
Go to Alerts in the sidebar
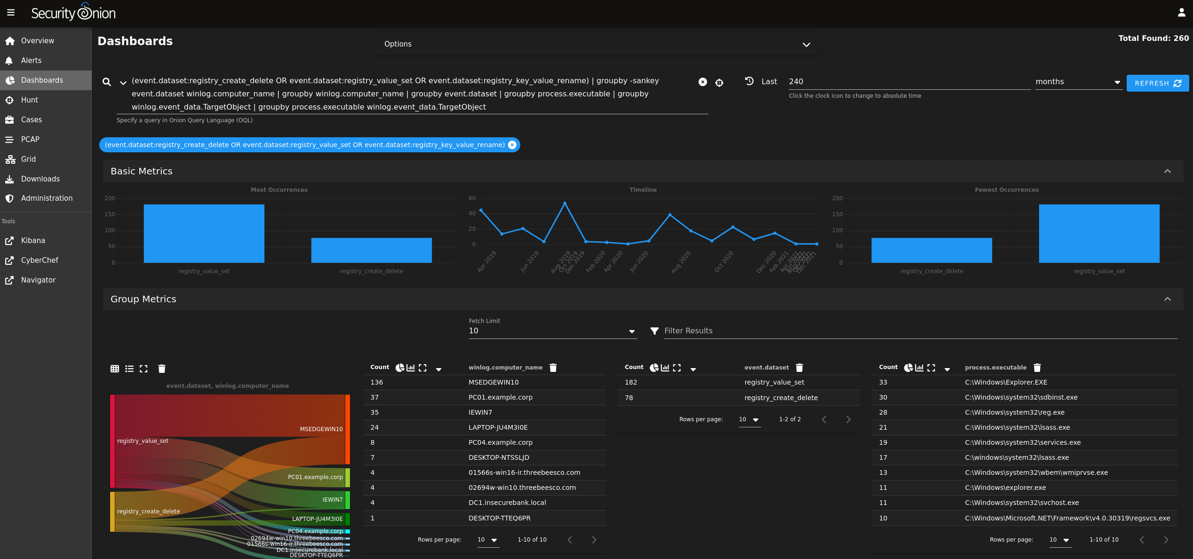(x=31, y=60)
